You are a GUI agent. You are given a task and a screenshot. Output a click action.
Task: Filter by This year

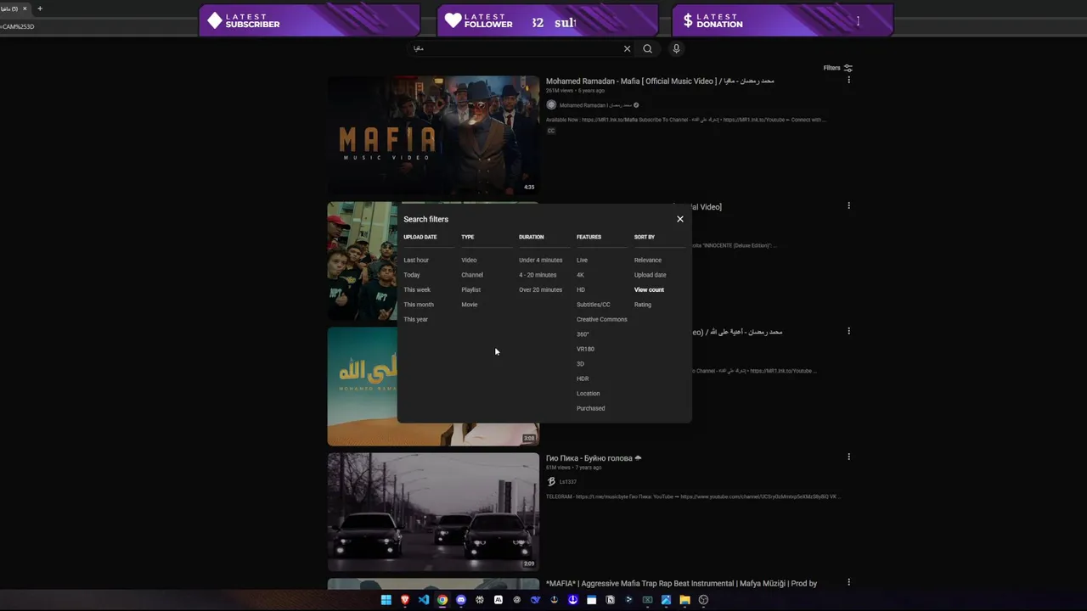[415, 319]
